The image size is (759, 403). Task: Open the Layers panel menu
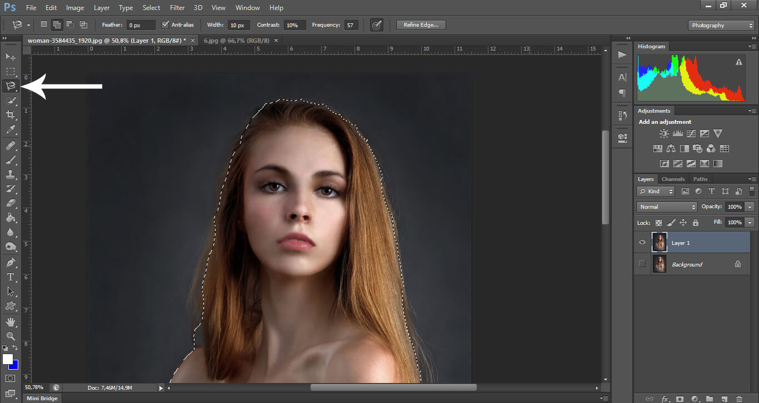(753, 179)
